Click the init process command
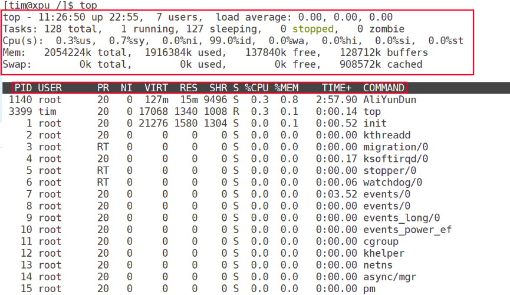This screenshot has height=295, width=510. [x=375, y=123]
